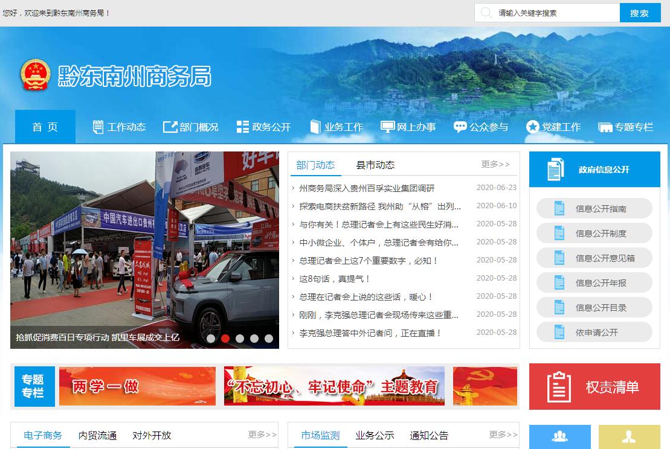Expand 更多>> in 部门动态 panel
Screen dimensions: 670x449
click(495, 164)
